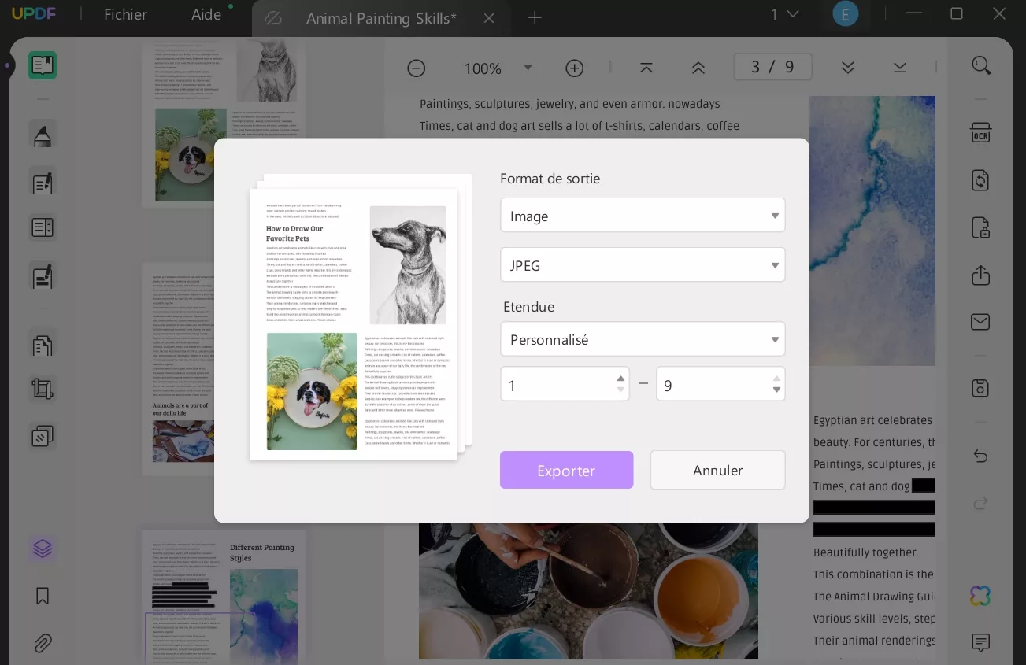1026x665 pixels.
Task: Click the Share upload icon
Action: coord(980,275)
